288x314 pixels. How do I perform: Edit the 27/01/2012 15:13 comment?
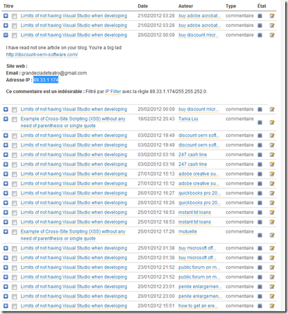click(272, 174)
